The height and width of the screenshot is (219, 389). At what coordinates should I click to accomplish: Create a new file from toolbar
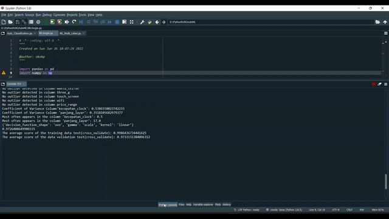point(4,22)
